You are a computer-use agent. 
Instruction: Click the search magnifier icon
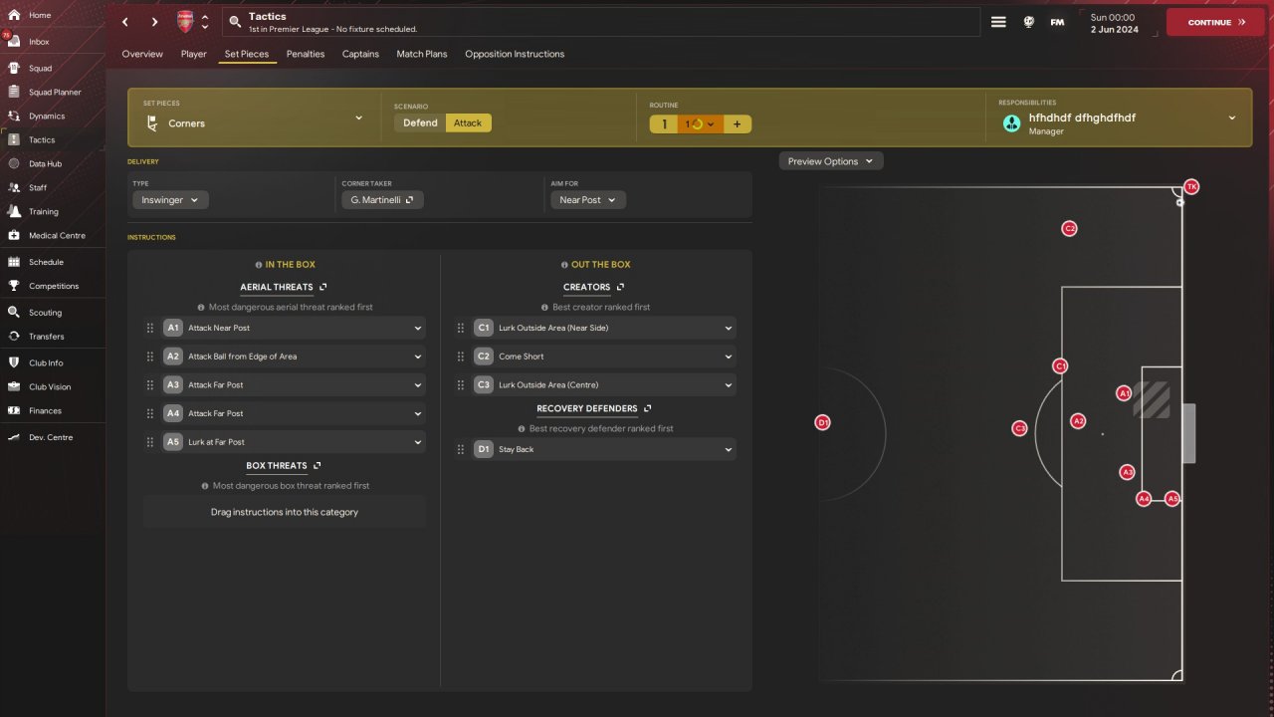pos(235,22)
